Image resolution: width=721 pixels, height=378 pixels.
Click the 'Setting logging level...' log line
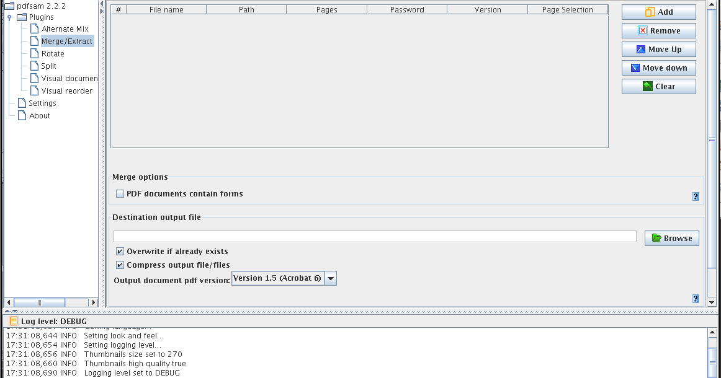84,345
